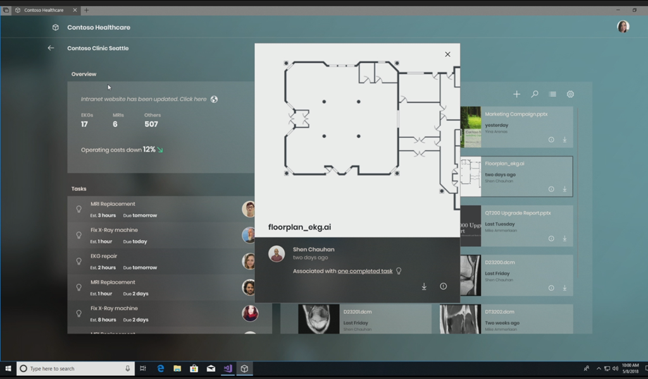Show info for Marketing Campaign.pptx
This screenshot has height=379, width=648.
[551, 140]
